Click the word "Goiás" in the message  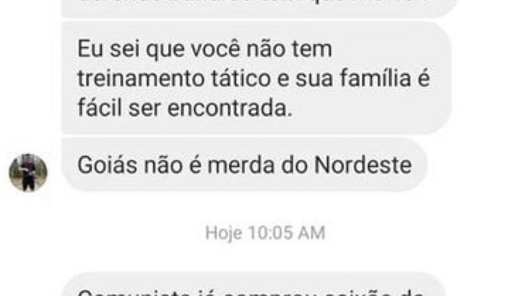click(x=107, y=165)
